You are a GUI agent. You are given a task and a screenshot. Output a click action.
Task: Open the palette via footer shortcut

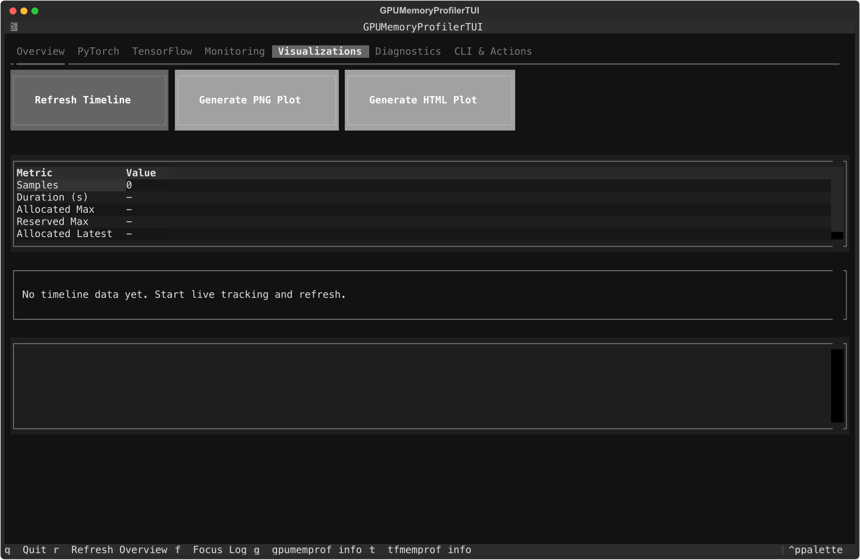816,550
